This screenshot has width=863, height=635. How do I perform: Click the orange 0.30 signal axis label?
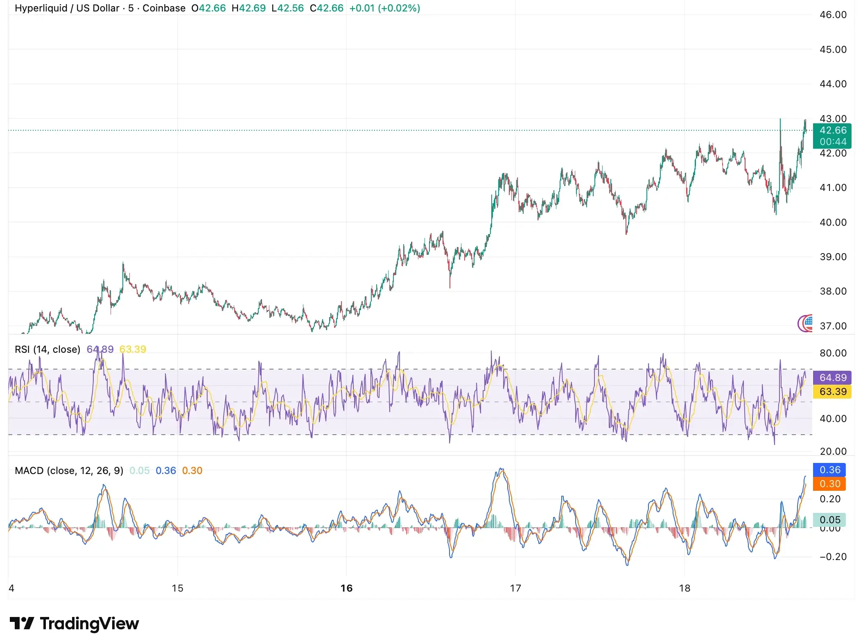pyautogui.click(x=829, y=484)
